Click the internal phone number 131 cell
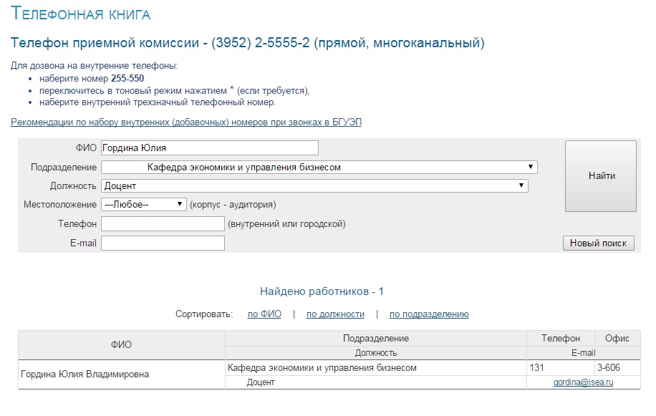The height and width of the screenshot is (416, 656). (537, 368)
